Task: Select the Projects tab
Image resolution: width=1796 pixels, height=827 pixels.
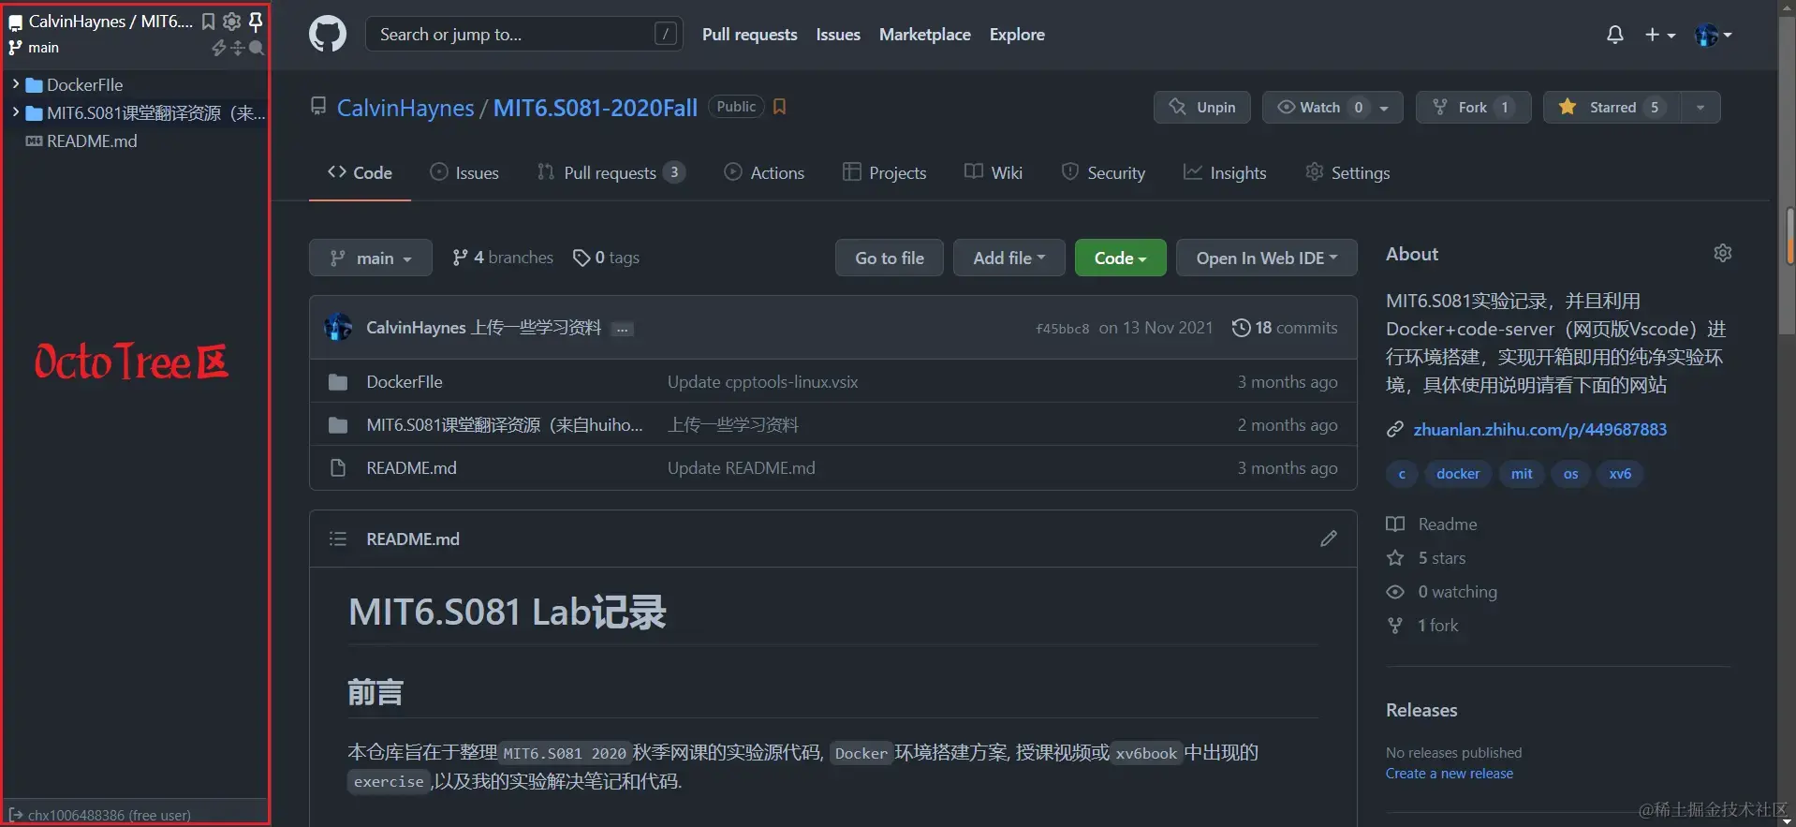Action: [x=884, y=172]
